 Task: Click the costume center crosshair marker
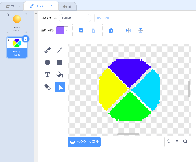[x=129, y=90]
